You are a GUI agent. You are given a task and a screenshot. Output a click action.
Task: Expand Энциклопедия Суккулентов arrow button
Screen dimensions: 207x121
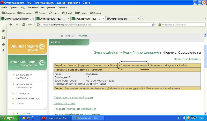pyautogui.click(x=42, y=62)
